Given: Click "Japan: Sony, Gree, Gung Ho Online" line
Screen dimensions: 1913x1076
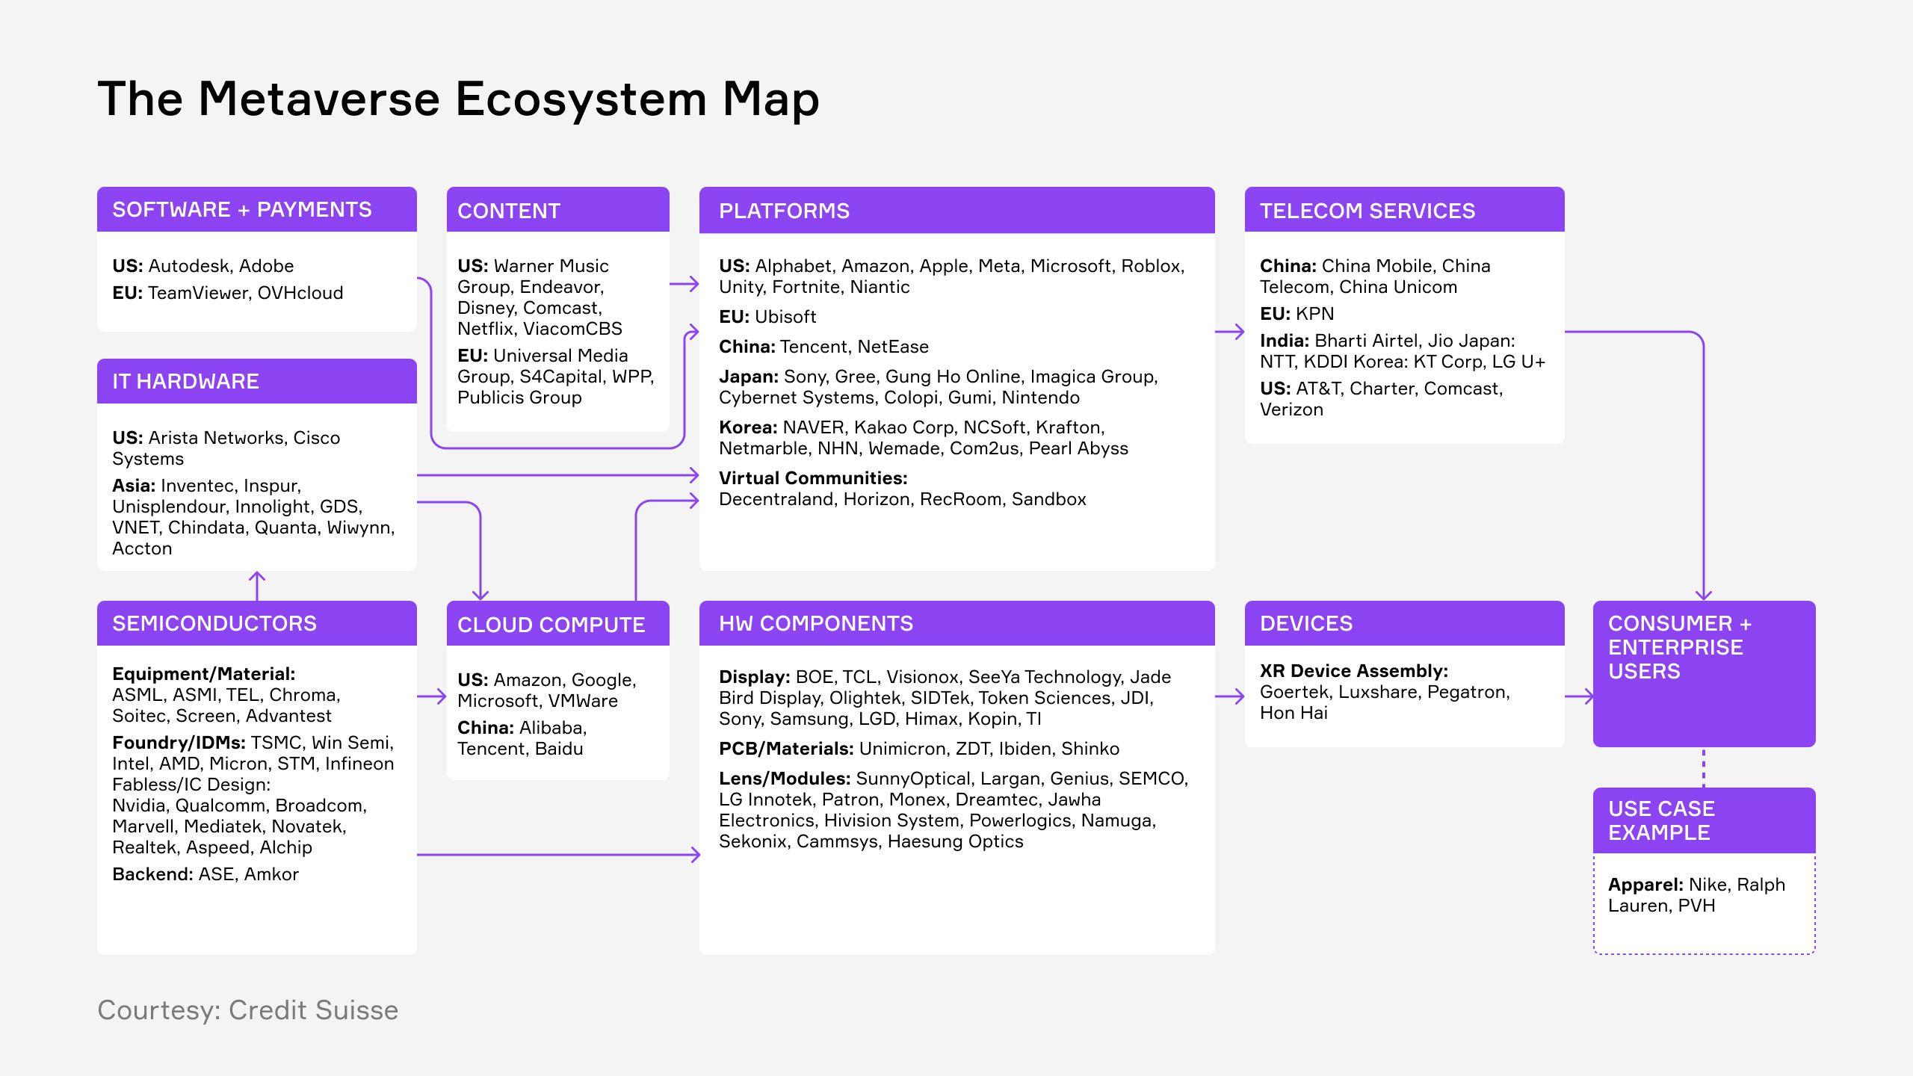Looking at the screenshot, I should pos(939,377).
